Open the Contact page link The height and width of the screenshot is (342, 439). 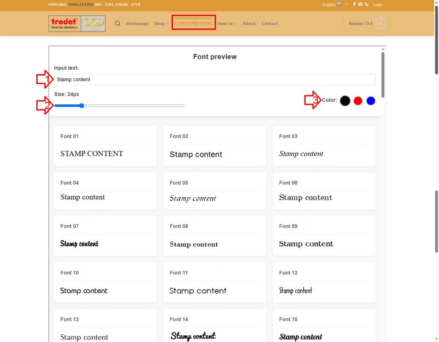[270, 24]
